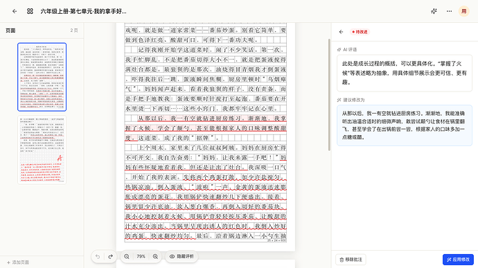Click the document title 六年级上册
This screenshot has height=268, width=478.
(83, 11)
